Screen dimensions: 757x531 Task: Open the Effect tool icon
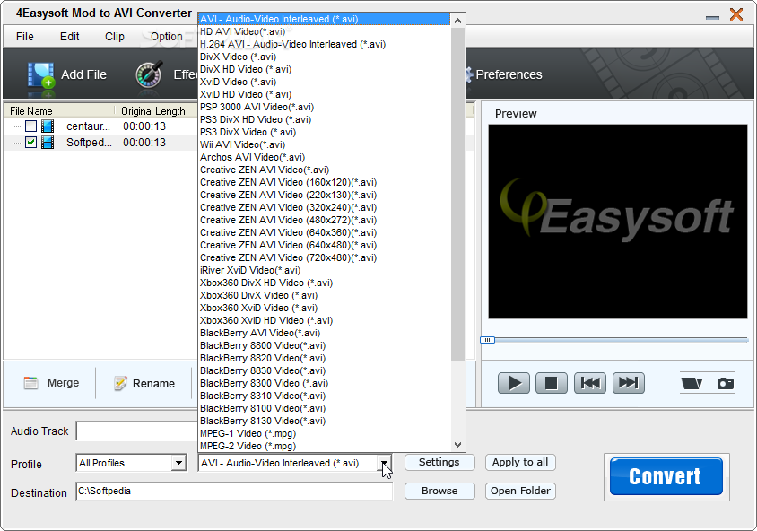pyautogui.click(x=148, y=74)
